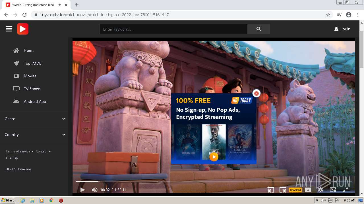Click Mortal Kombat Legends poster in ad

tap(240, 142)
